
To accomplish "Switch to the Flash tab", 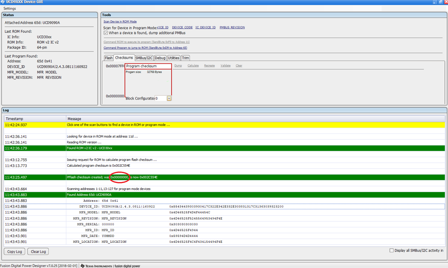I will (x=109, y=58).
